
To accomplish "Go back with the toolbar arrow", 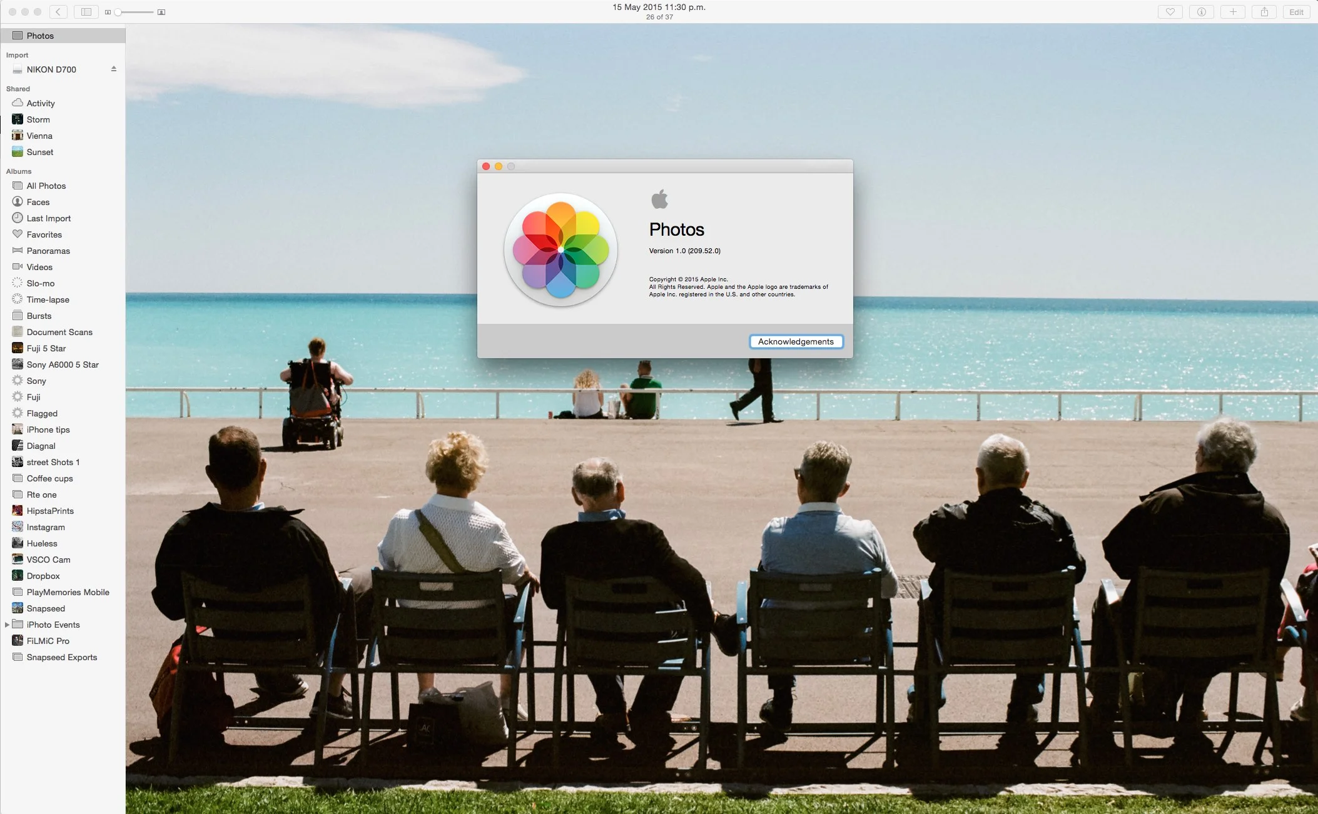I will point(58,12).
